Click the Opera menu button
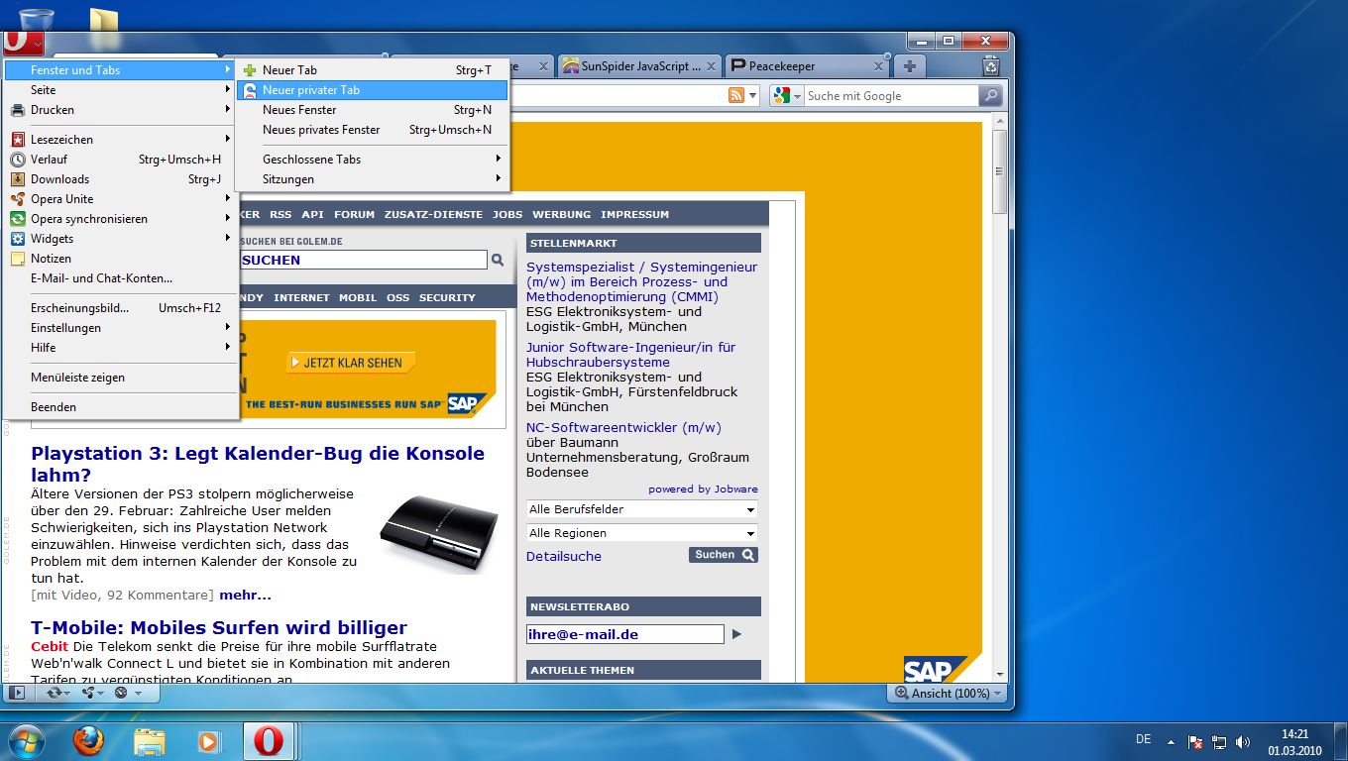The width and height of the screenshot is (1348, 761). (22, 43)
